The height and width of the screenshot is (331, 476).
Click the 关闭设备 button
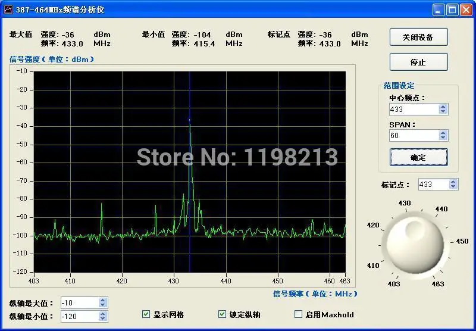point(419,37)
